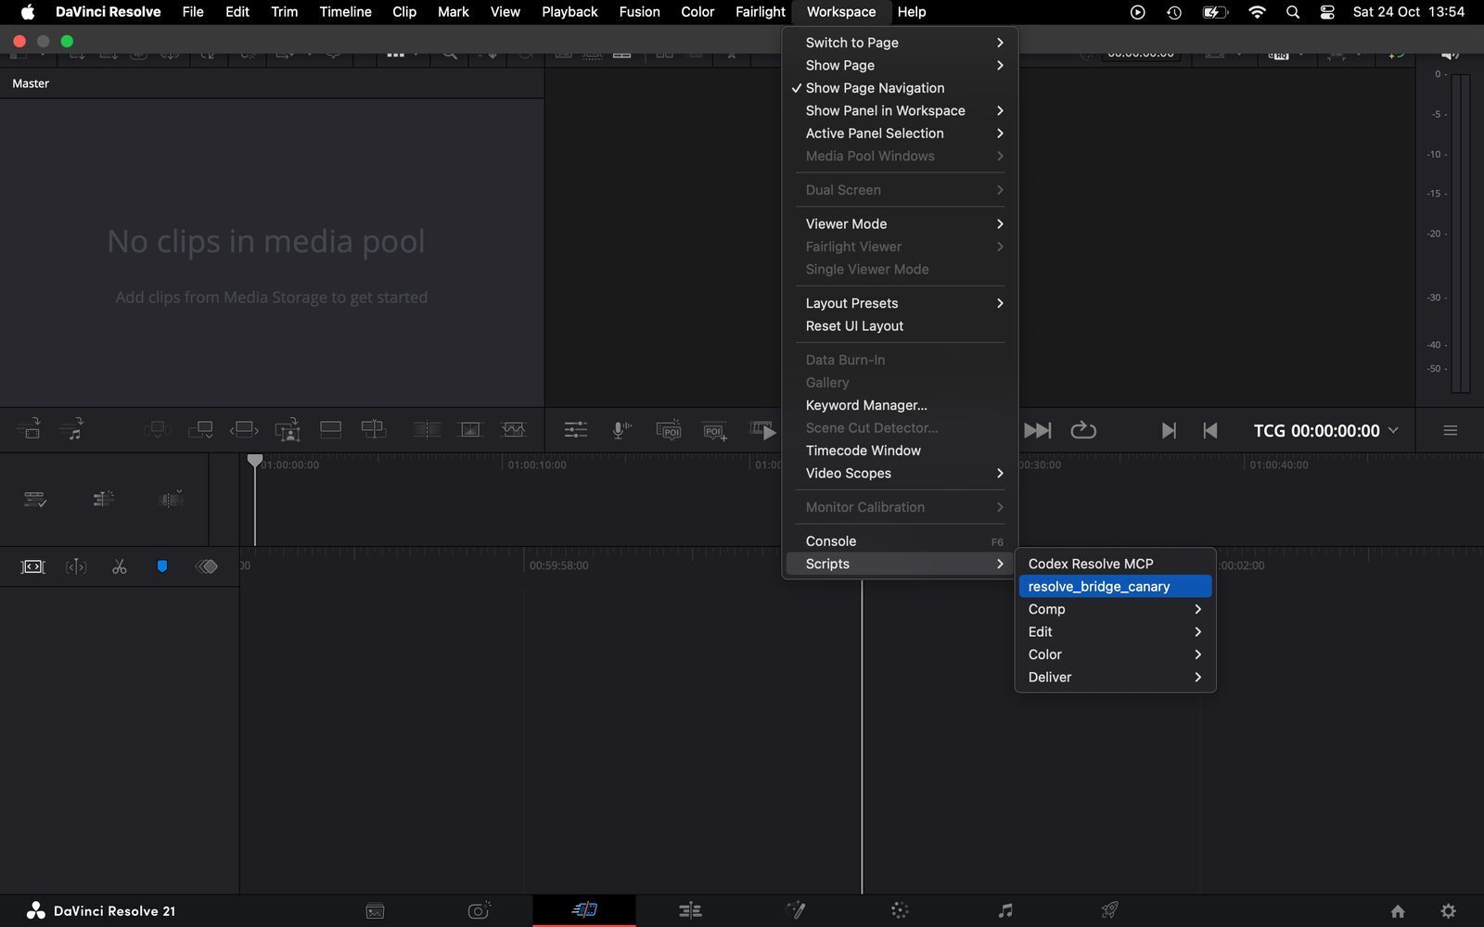1484x927 pixels.
Task: Click the append with music note icon
Action: click(71, 429)
